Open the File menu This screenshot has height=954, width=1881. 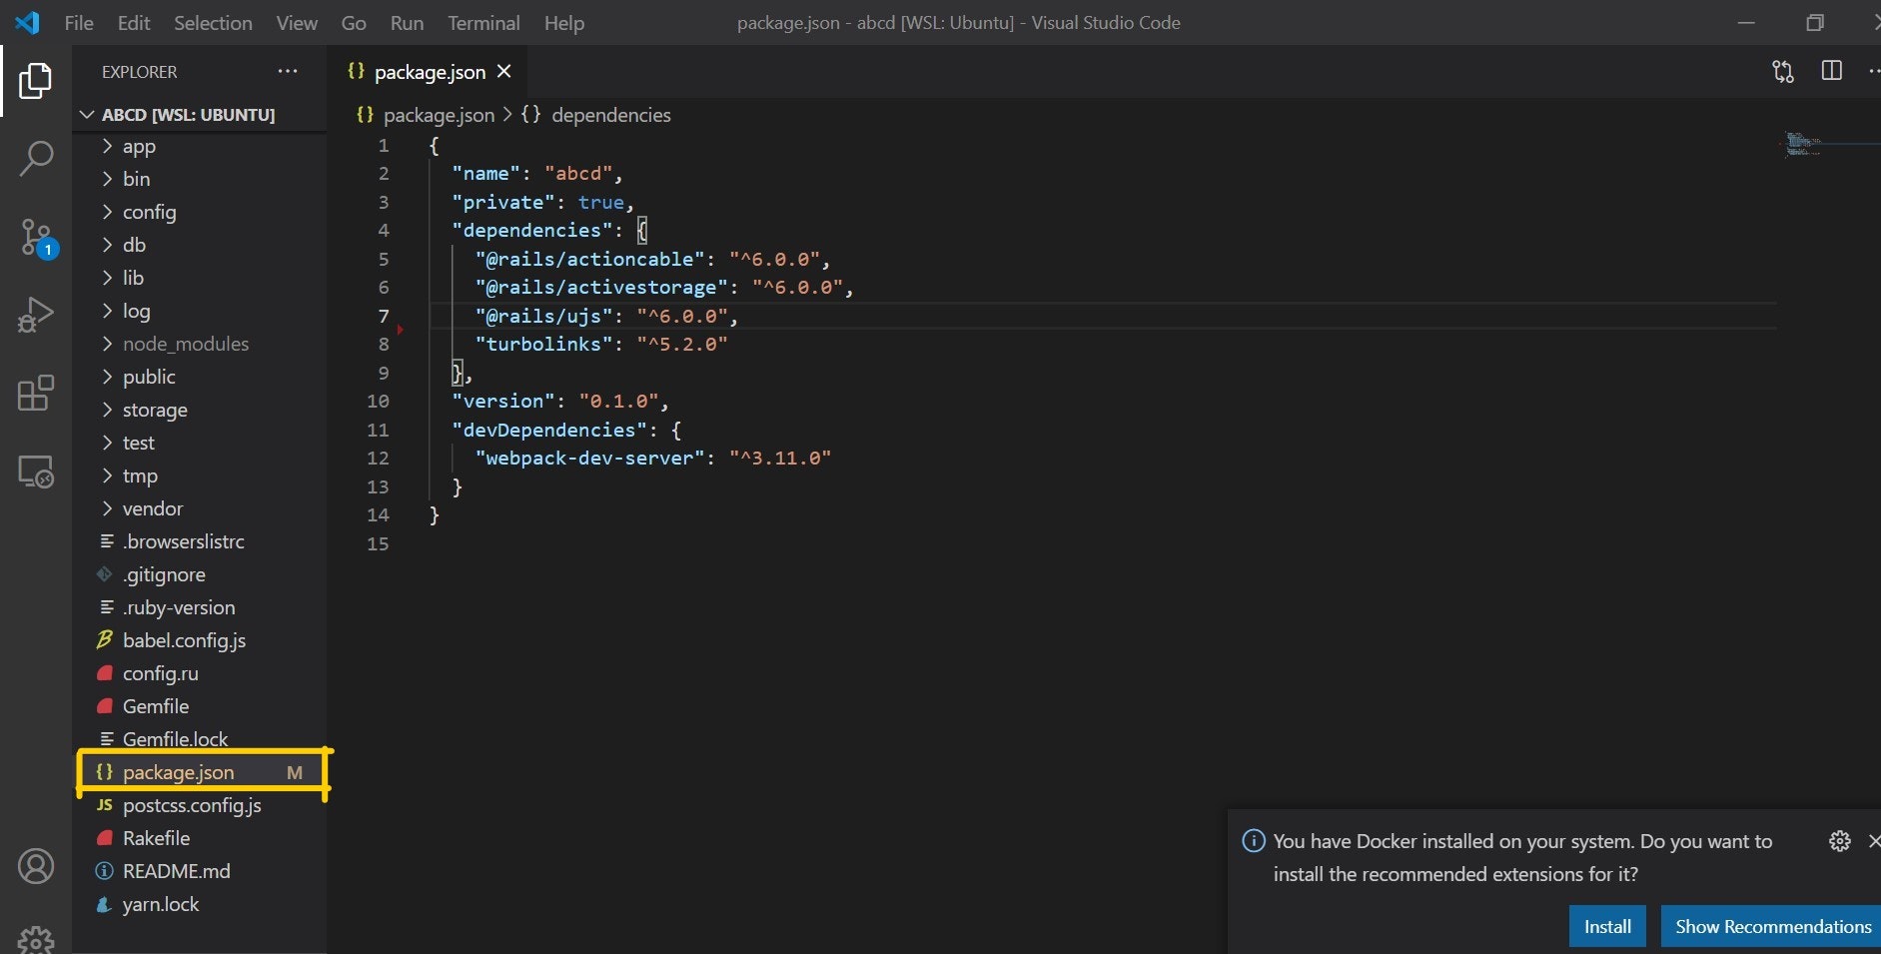pos(79,23)
